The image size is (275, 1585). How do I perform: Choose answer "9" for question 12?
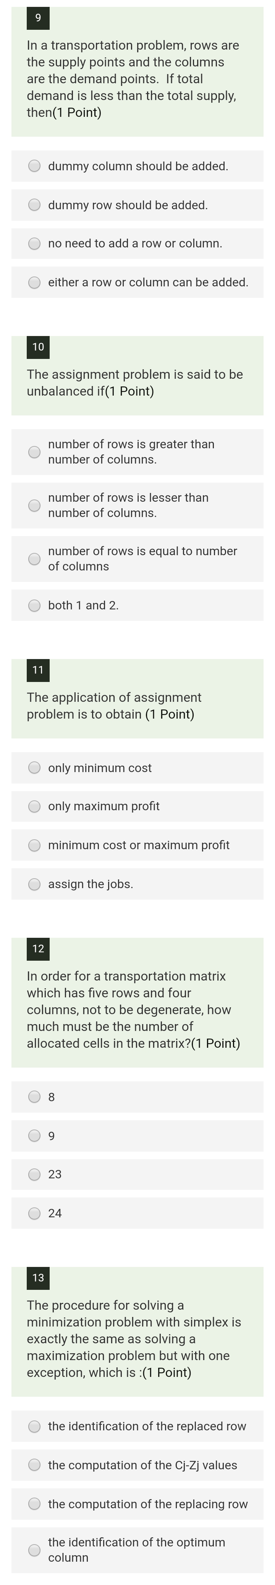pyautogui.click(x=34, y=1136)
